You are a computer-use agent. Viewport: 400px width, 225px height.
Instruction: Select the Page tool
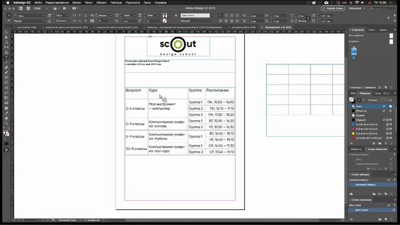pyautogui.click(x=6, y=42)
